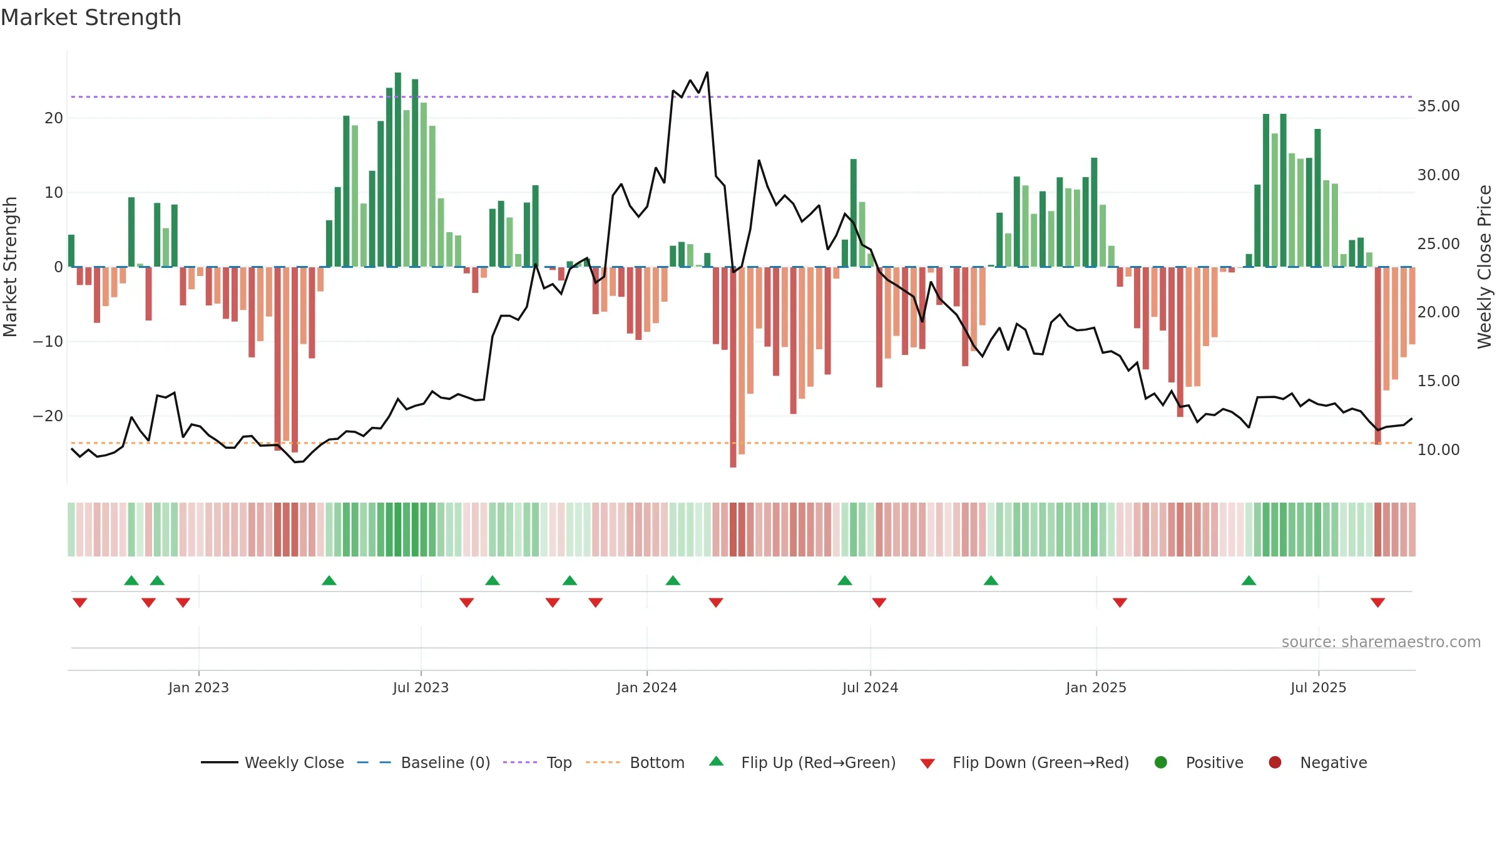Click the 35.00 price axis value

(x=1438, y=106)
